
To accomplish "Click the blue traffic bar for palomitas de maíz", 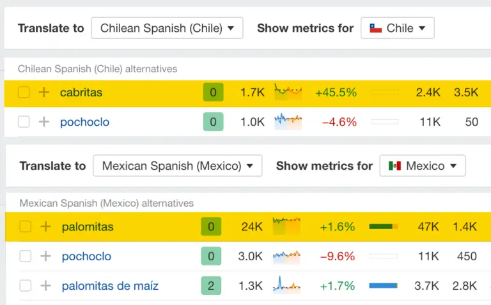I will [384, 286].
